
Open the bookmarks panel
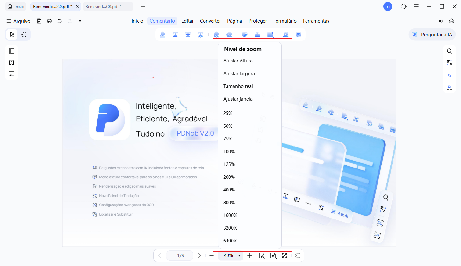(x=11, y=62)
